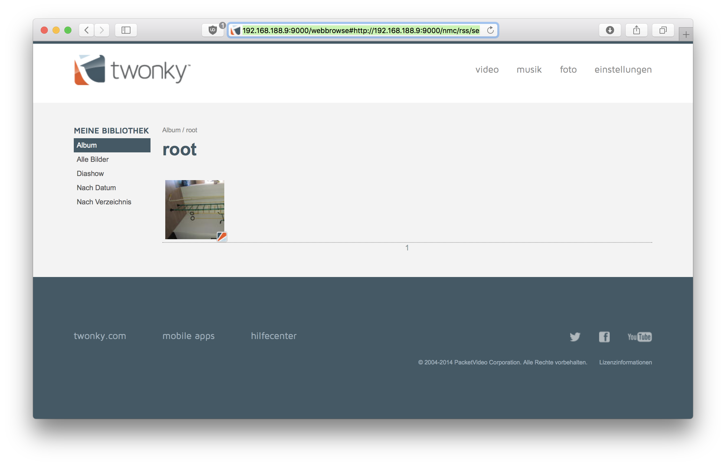Open the photo thumbnail in root album

[194, 209]
